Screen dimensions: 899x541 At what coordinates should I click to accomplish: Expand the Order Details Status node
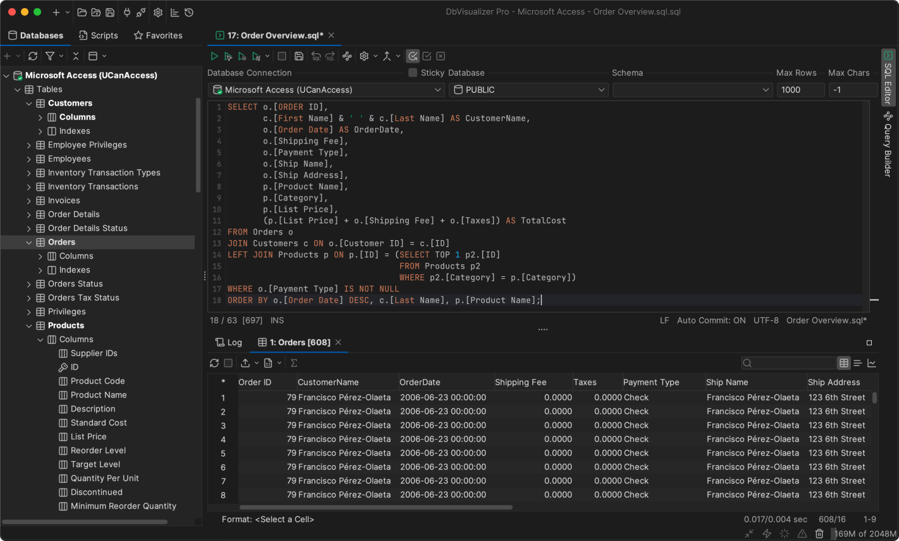[x=29, y=228]
